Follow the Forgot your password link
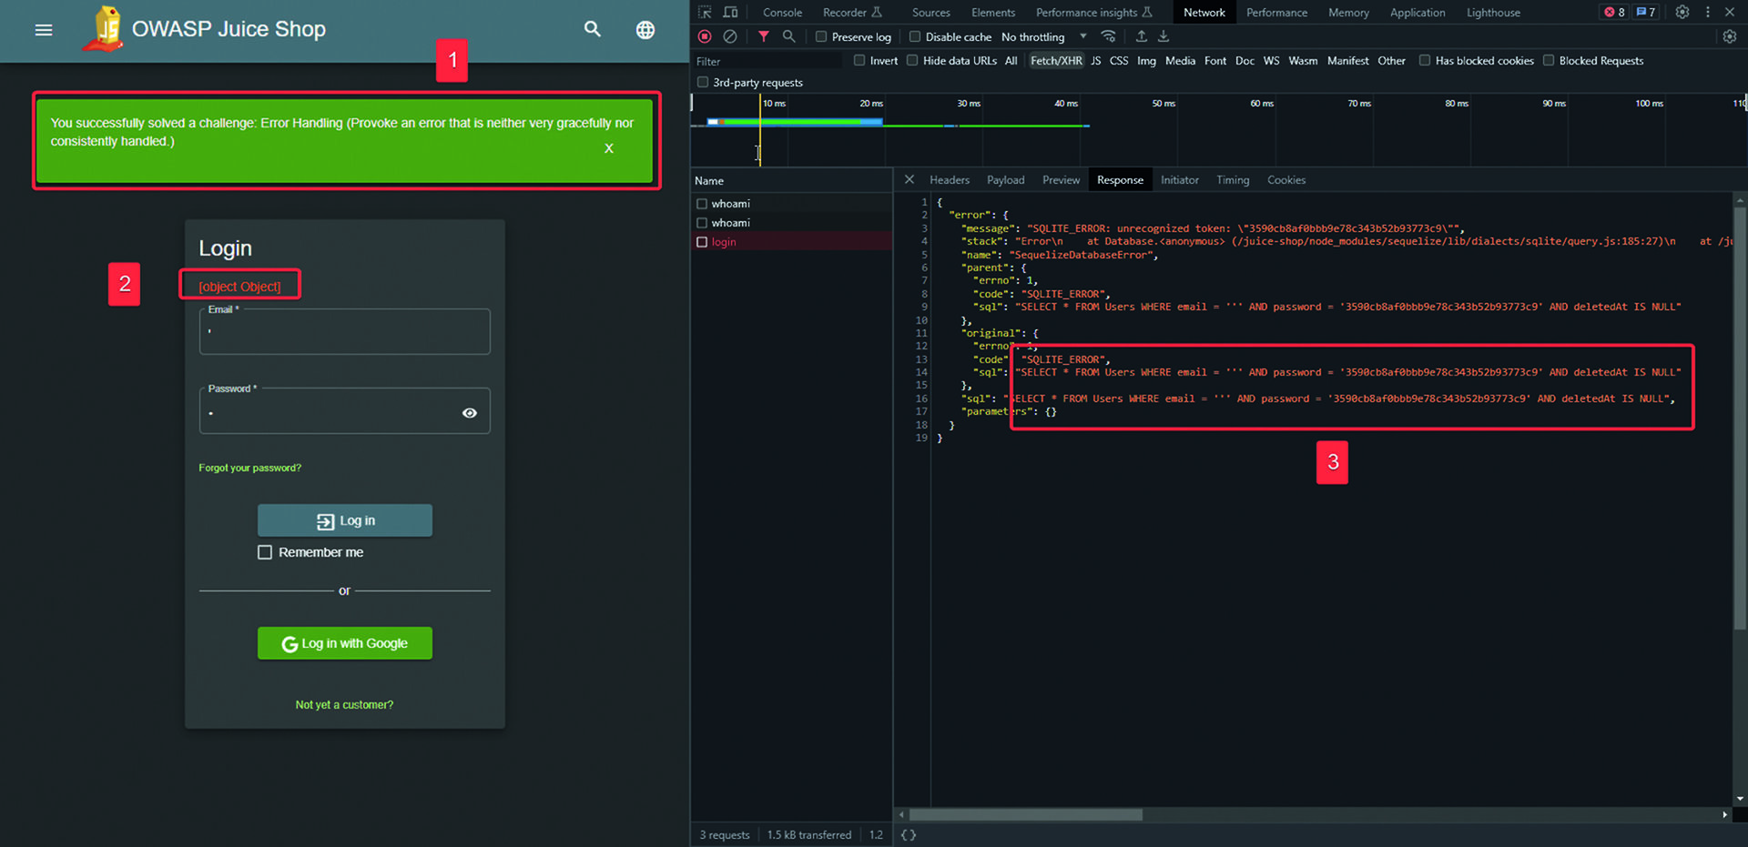This screenshot has height=847, width=1748. click(249, 468)
